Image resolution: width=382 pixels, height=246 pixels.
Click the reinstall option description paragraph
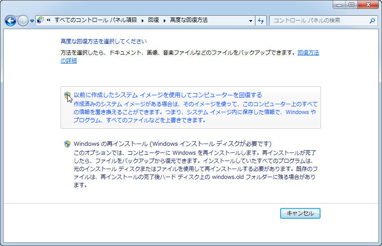[195, 169]
